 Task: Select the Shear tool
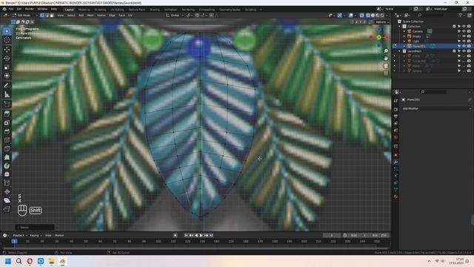pos(7,200)
